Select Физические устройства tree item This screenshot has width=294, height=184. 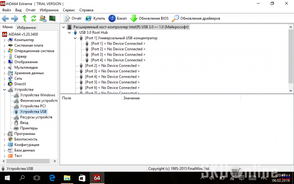coord(38,101)
